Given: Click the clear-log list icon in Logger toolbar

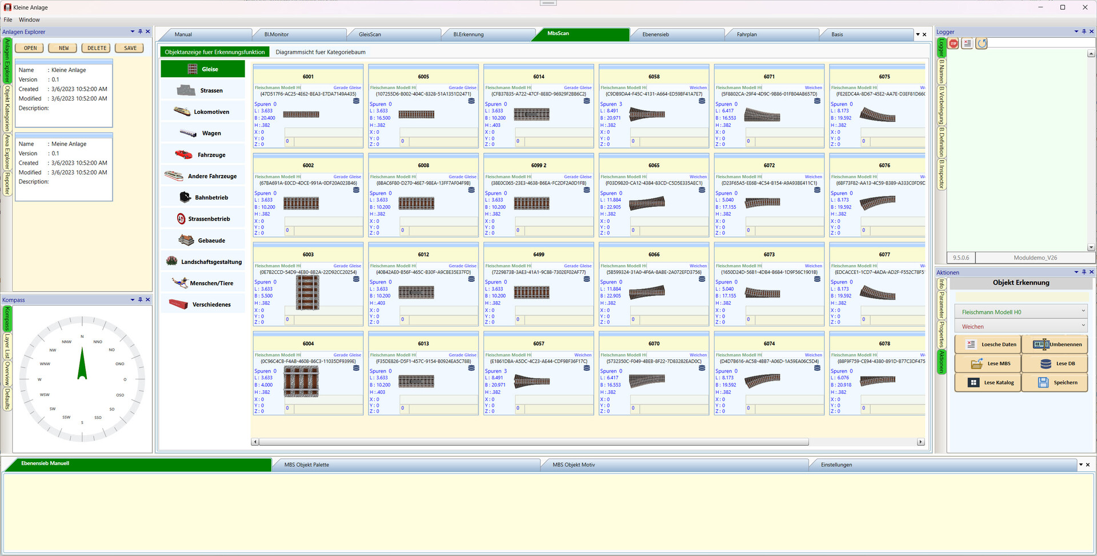Looking at the screenshot, I should 967,43.
